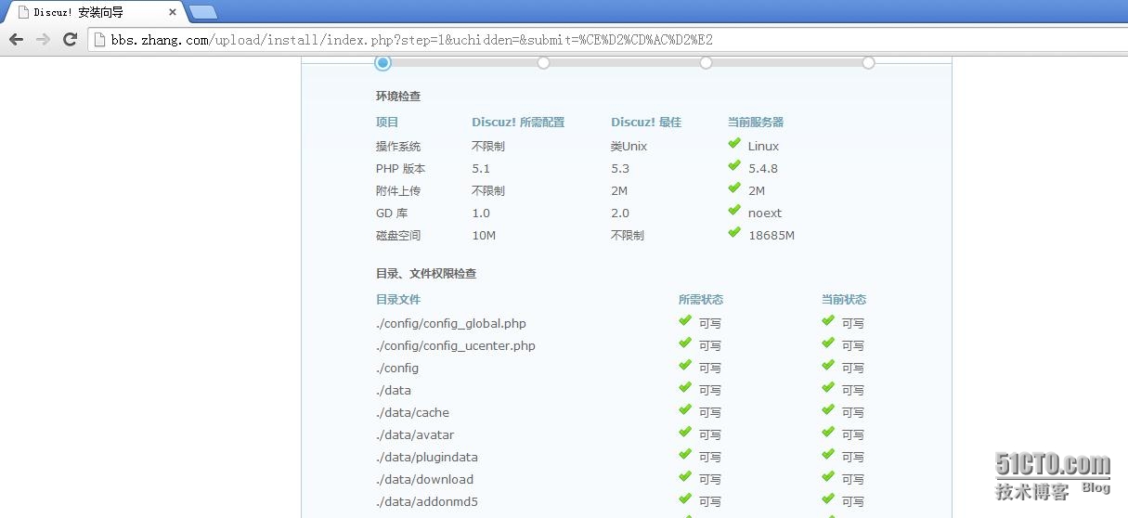
Task: Click required-state check for ./config/config_global.php
Action: (685, 321)
